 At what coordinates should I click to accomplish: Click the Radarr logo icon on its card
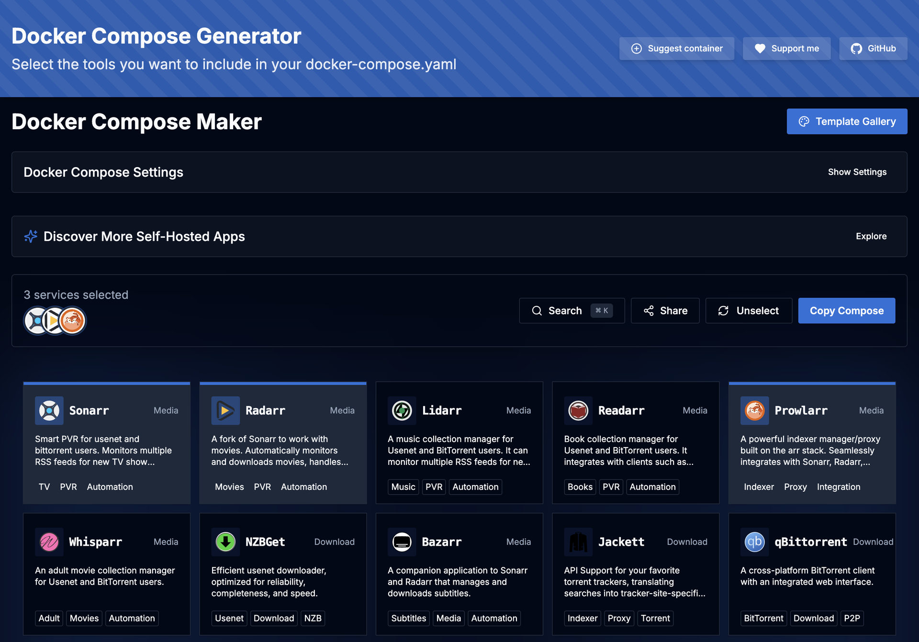pos(225,410)
